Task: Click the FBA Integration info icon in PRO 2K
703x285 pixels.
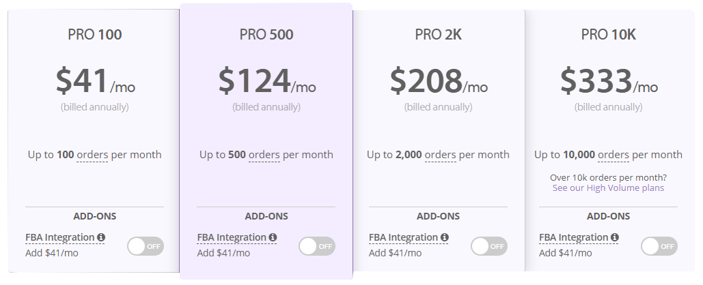Action: pyautogui.click(x=444, y=237)
